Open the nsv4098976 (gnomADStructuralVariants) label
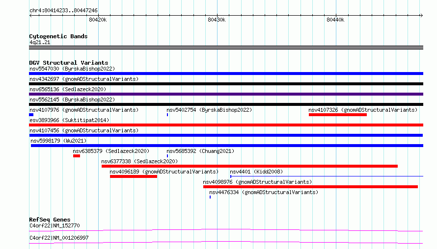This screenshot has height=249, width=437. [257, 182]
